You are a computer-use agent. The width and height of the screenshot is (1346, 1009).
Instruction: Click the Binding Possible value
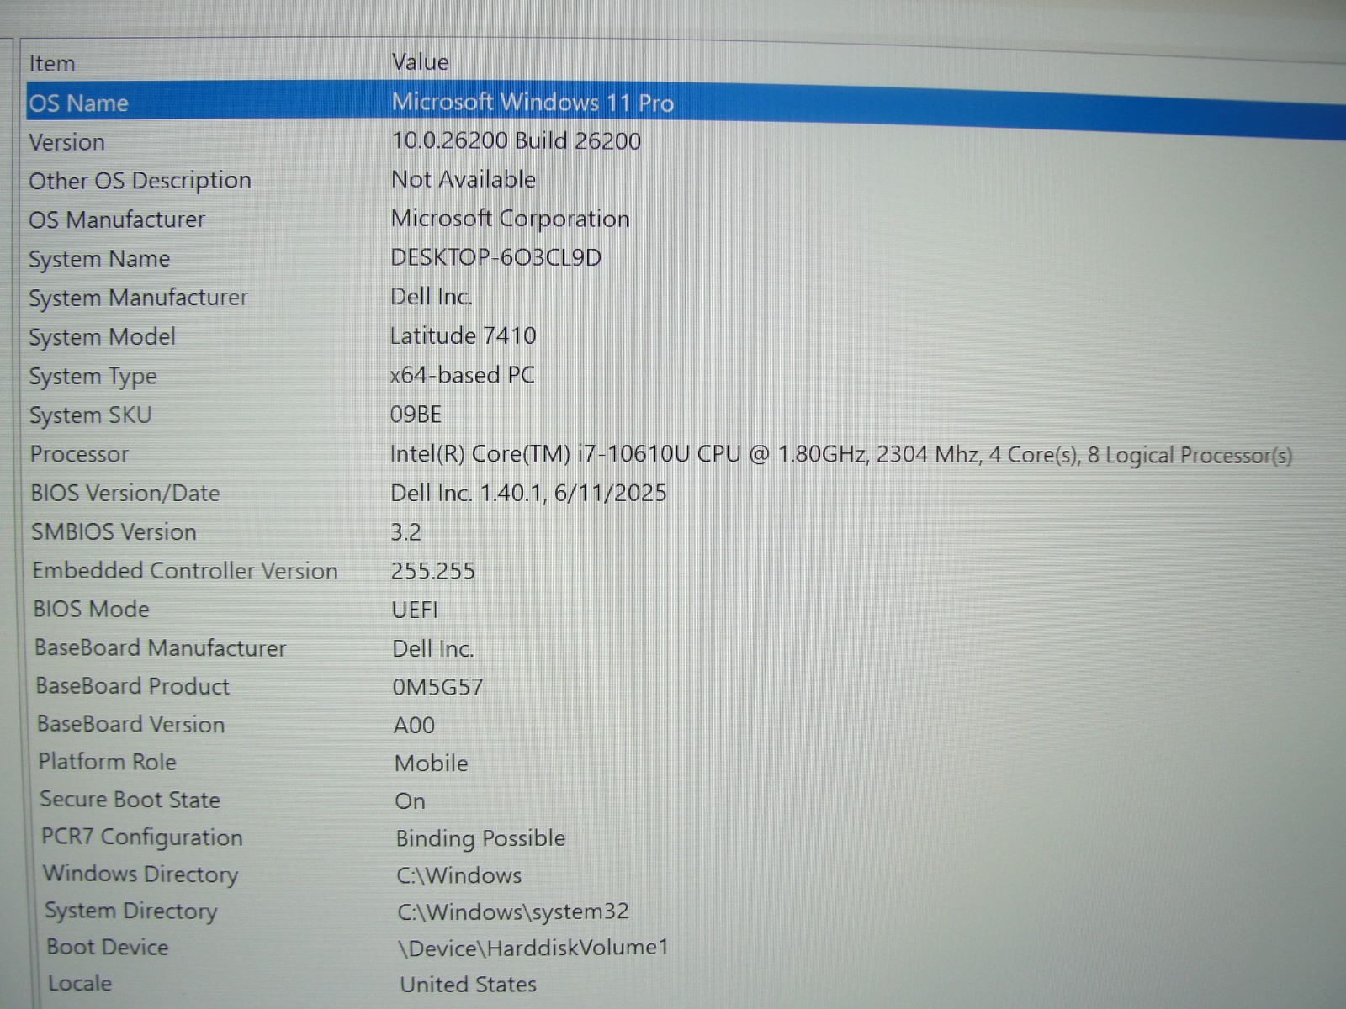tap(480, 839)
